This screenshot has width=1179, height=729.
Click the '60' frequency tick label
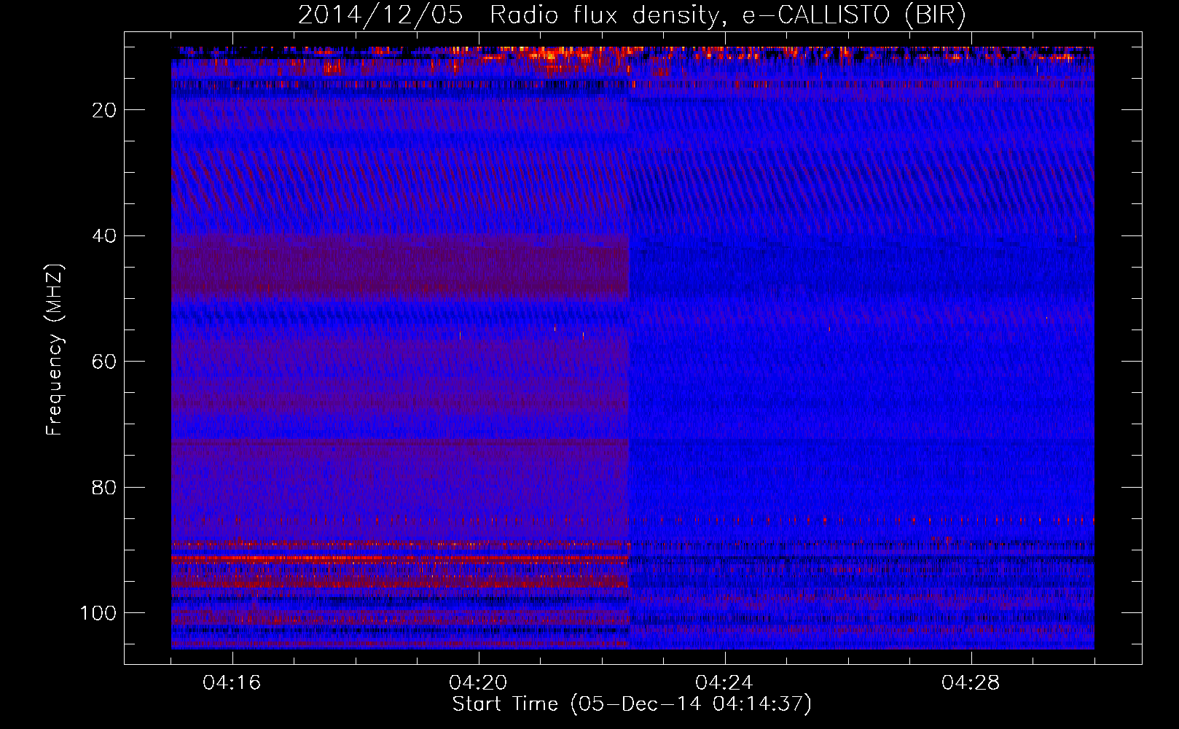tap(105, 362)
